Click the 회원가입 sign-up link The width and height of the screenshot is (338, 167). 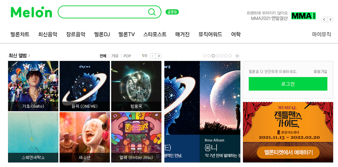click(320, 72)
